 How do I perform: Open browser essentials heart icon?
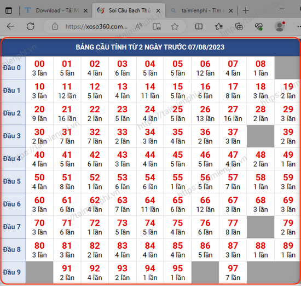[258, 26]
